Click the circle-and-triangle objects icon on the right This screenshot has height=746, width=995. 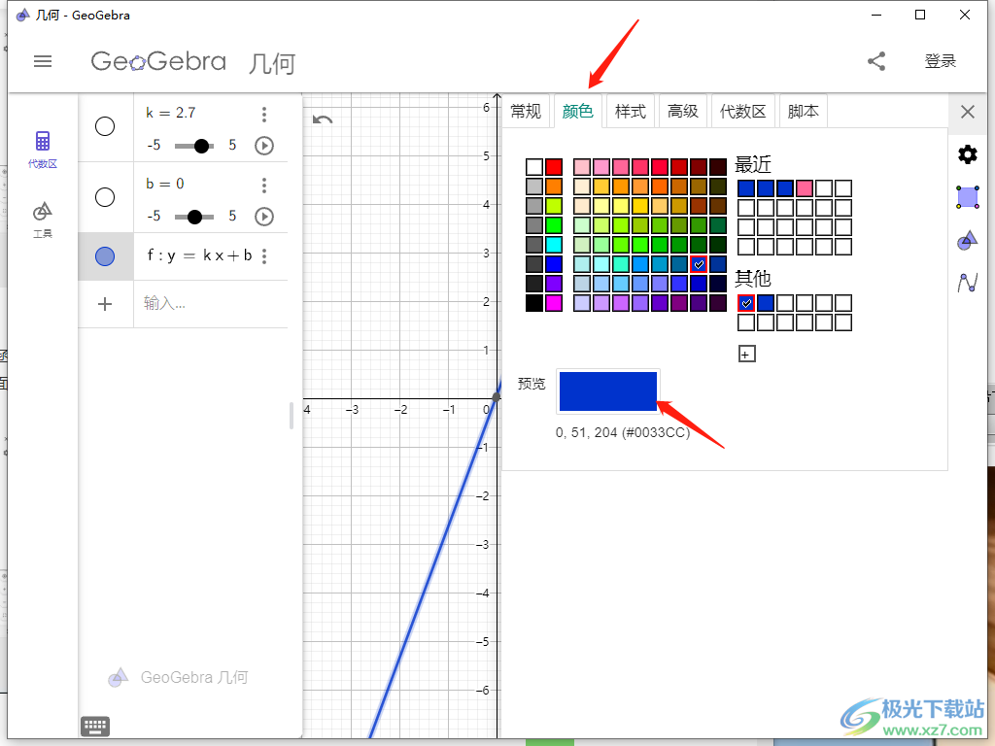click(x=967, y=241)
